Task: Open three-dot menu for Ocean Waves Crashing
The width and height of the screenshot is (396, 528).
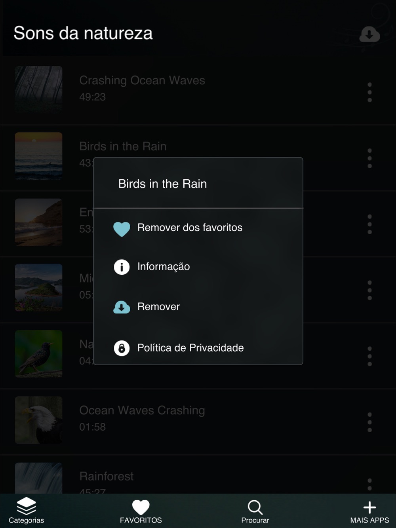Action: 369,422
